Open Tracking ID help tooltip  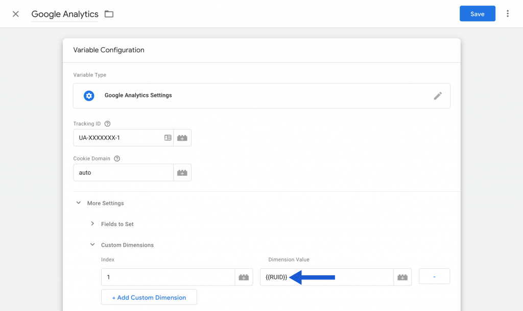(107, 123)
